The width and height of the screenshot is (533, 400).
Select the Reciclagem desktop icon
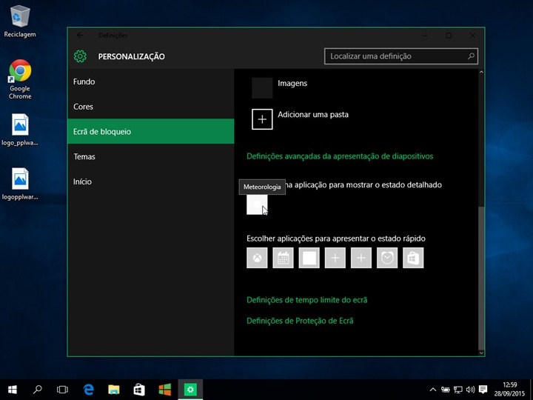20,21
